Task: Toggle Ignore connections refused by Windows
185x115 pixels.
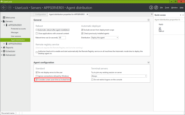Action: [x=37, y=76]
